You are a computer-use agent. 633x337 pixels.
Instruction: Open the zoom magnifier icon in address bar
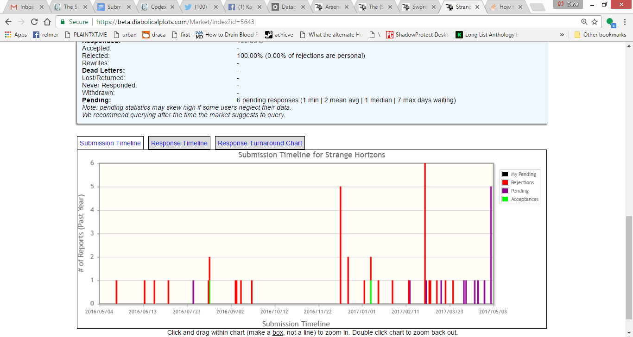tap(584, 22)
